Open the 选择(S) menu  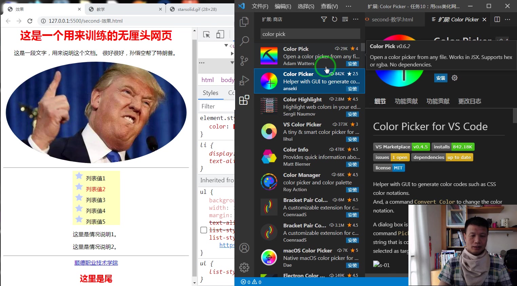[306, 6]
